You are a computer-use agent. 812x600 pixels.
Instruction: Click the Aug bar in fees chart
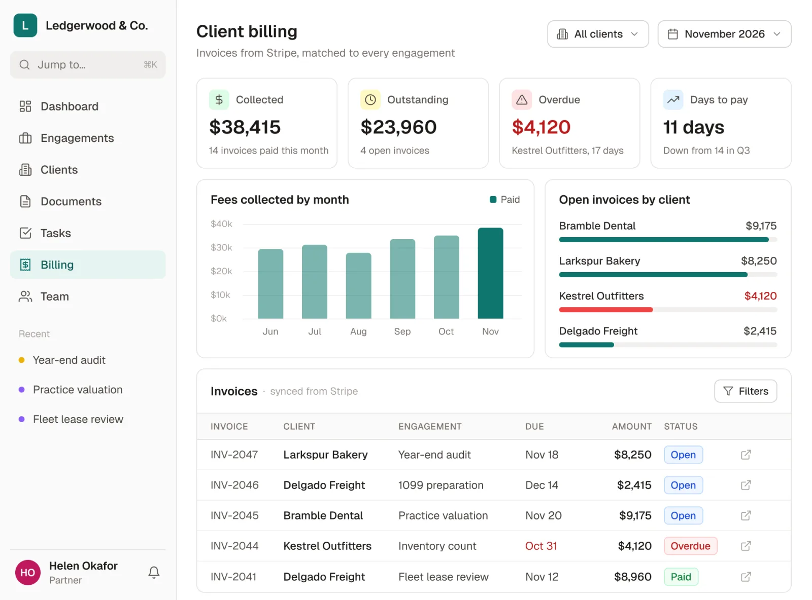358,286
